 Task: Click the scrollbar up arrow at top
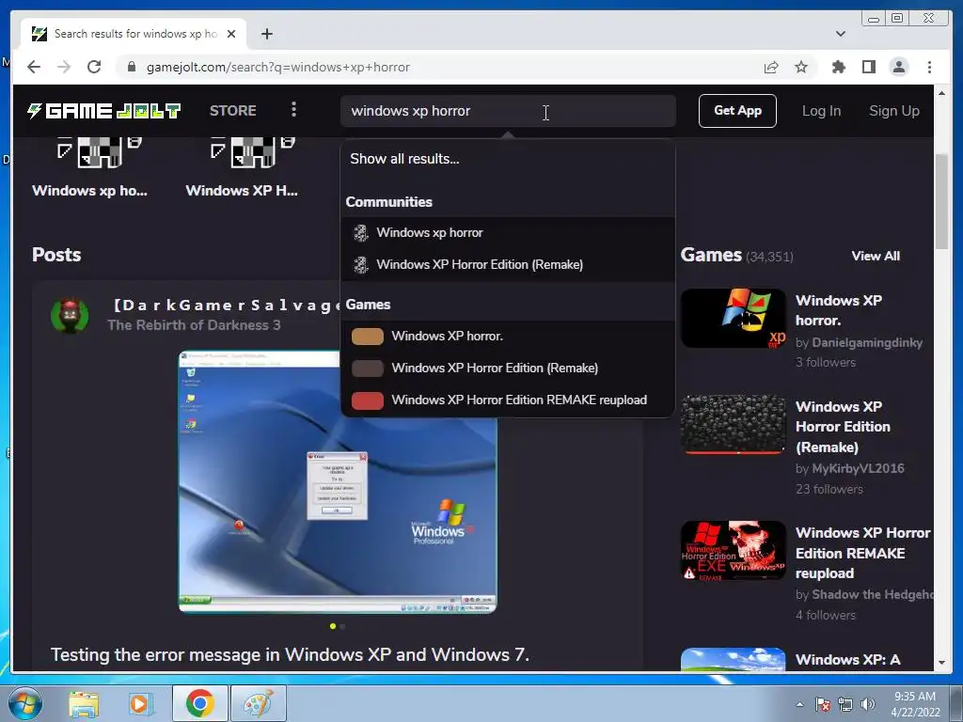pos(941,93)
